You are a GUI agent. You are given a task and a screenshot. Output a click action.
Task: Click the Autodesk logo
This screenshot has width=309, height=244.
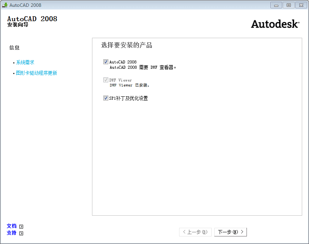coord(275,24)
